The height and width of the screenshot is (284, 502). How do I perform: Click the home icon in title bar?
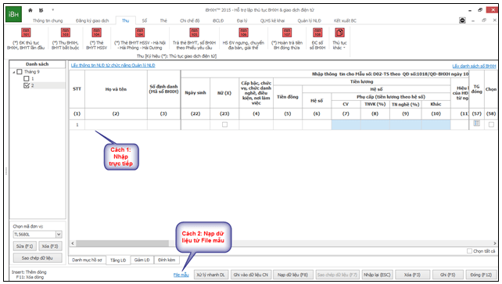(30, 10)
